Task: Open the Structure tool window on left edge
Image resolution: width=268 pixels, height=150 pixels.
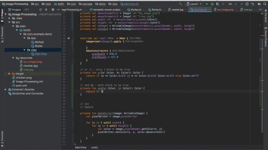Action: [x=2, y=35]
